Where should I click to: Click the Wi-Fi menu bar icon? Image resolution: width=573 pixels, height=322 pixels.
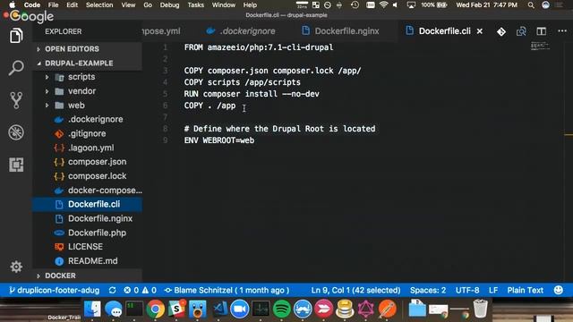point(383,5)
